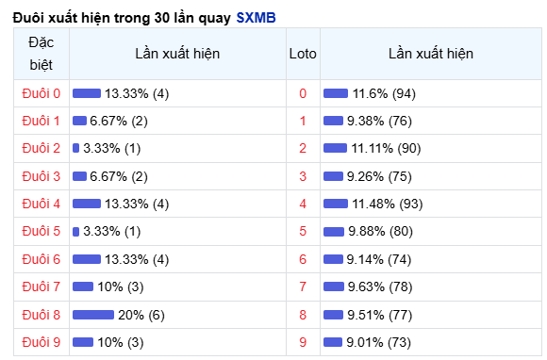Click the 10% (3) bar for Đuôi 7
Viewport: 547px width, 360px height.
[x=83, y=286]
